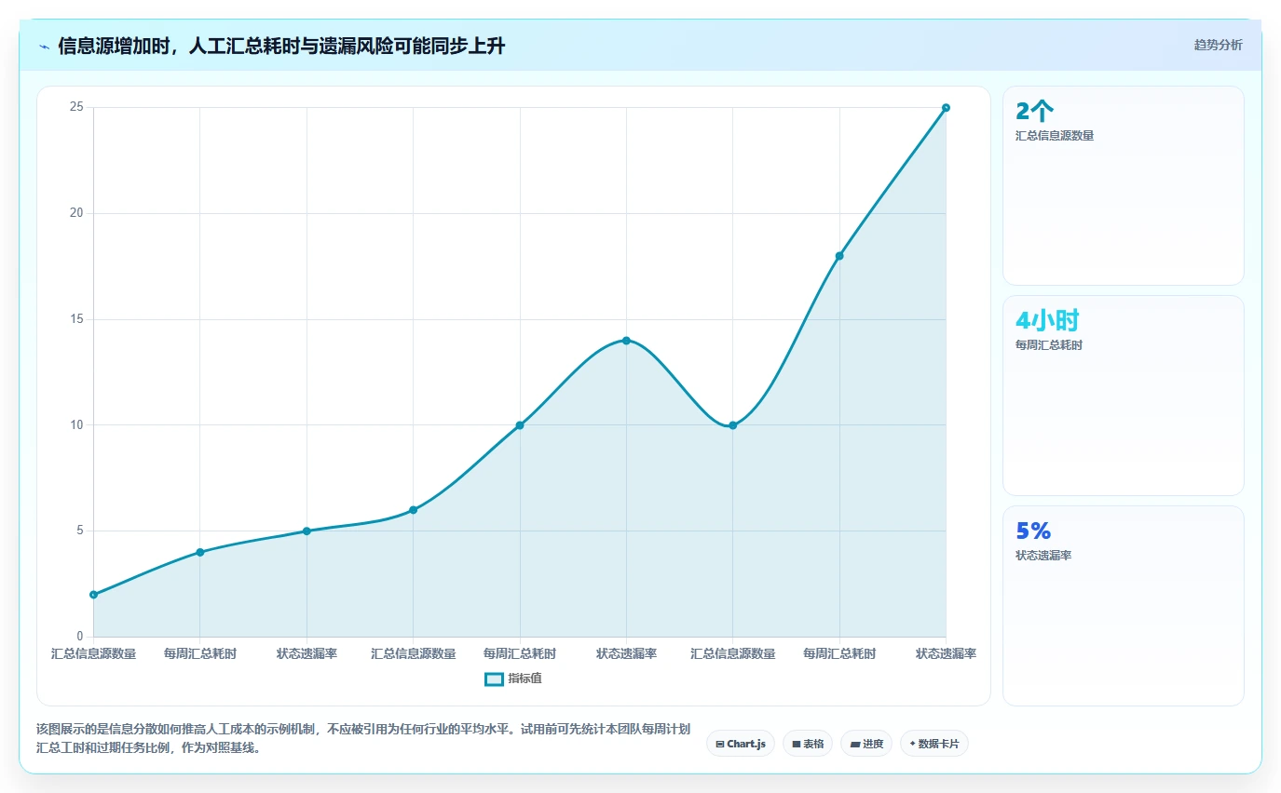Click the chart data point valued 18
1281x793 pixels.
(839, 256)
